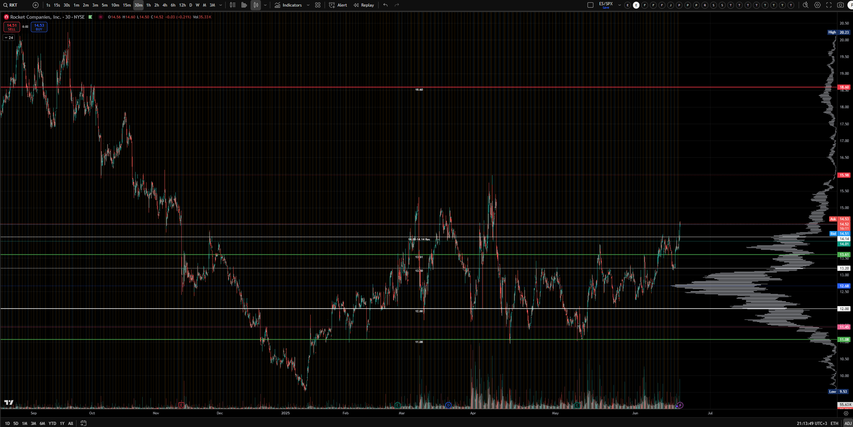The height and width of the screenshot is (427, 853).
Task: Expand the ES/SPX layout dropdown arrow
Action: 619,5
